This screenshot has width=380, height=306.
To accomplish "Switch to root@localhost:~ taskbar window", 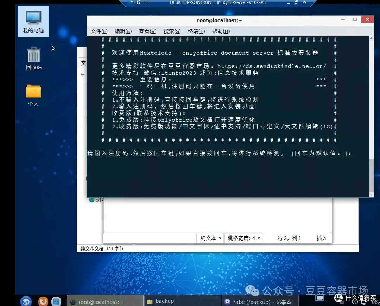I will pos(105,302).
